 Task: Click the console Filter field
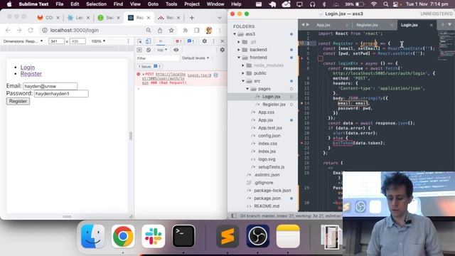coord(158,58)
